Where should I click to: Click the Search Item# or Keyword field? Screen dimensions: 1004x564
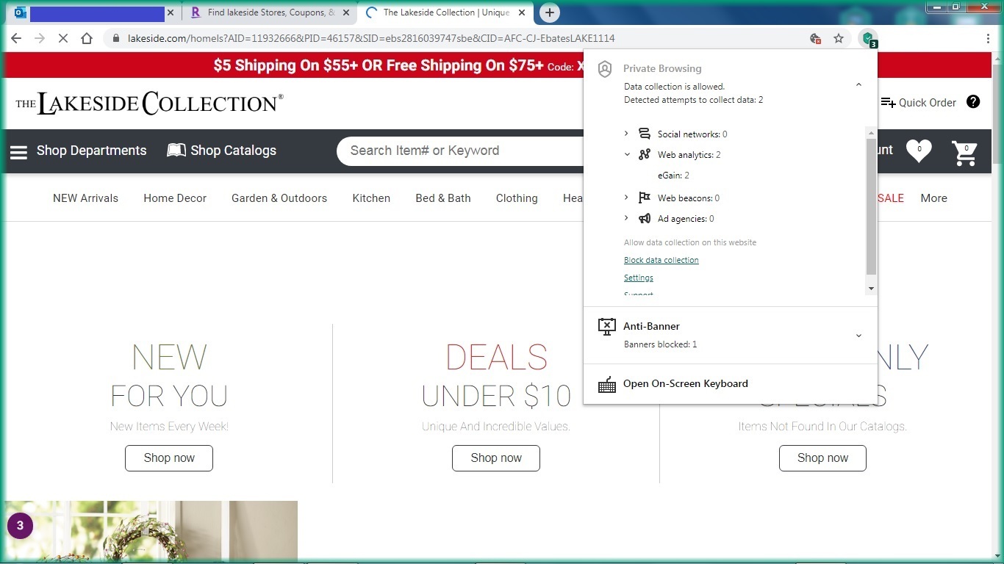tap(461, 151)
